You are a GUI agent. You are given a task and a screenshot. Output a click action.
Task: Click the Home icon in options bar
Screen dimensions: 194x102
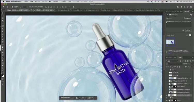coord(3,7)
